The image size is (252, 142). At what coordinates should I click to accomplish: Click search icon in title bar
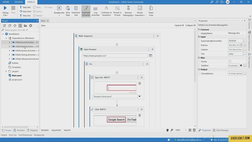tap(212, 2)
